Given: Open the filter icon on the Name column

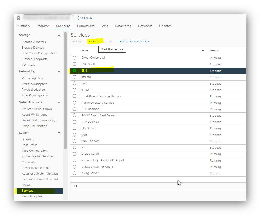Looking at the screenshot, I should coord(203,51).
